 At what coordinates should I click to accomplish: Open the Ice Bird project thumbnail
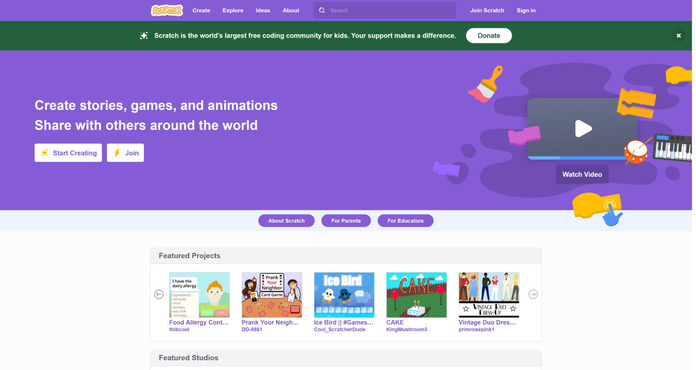pyautogui.click(x=345, y=295)
